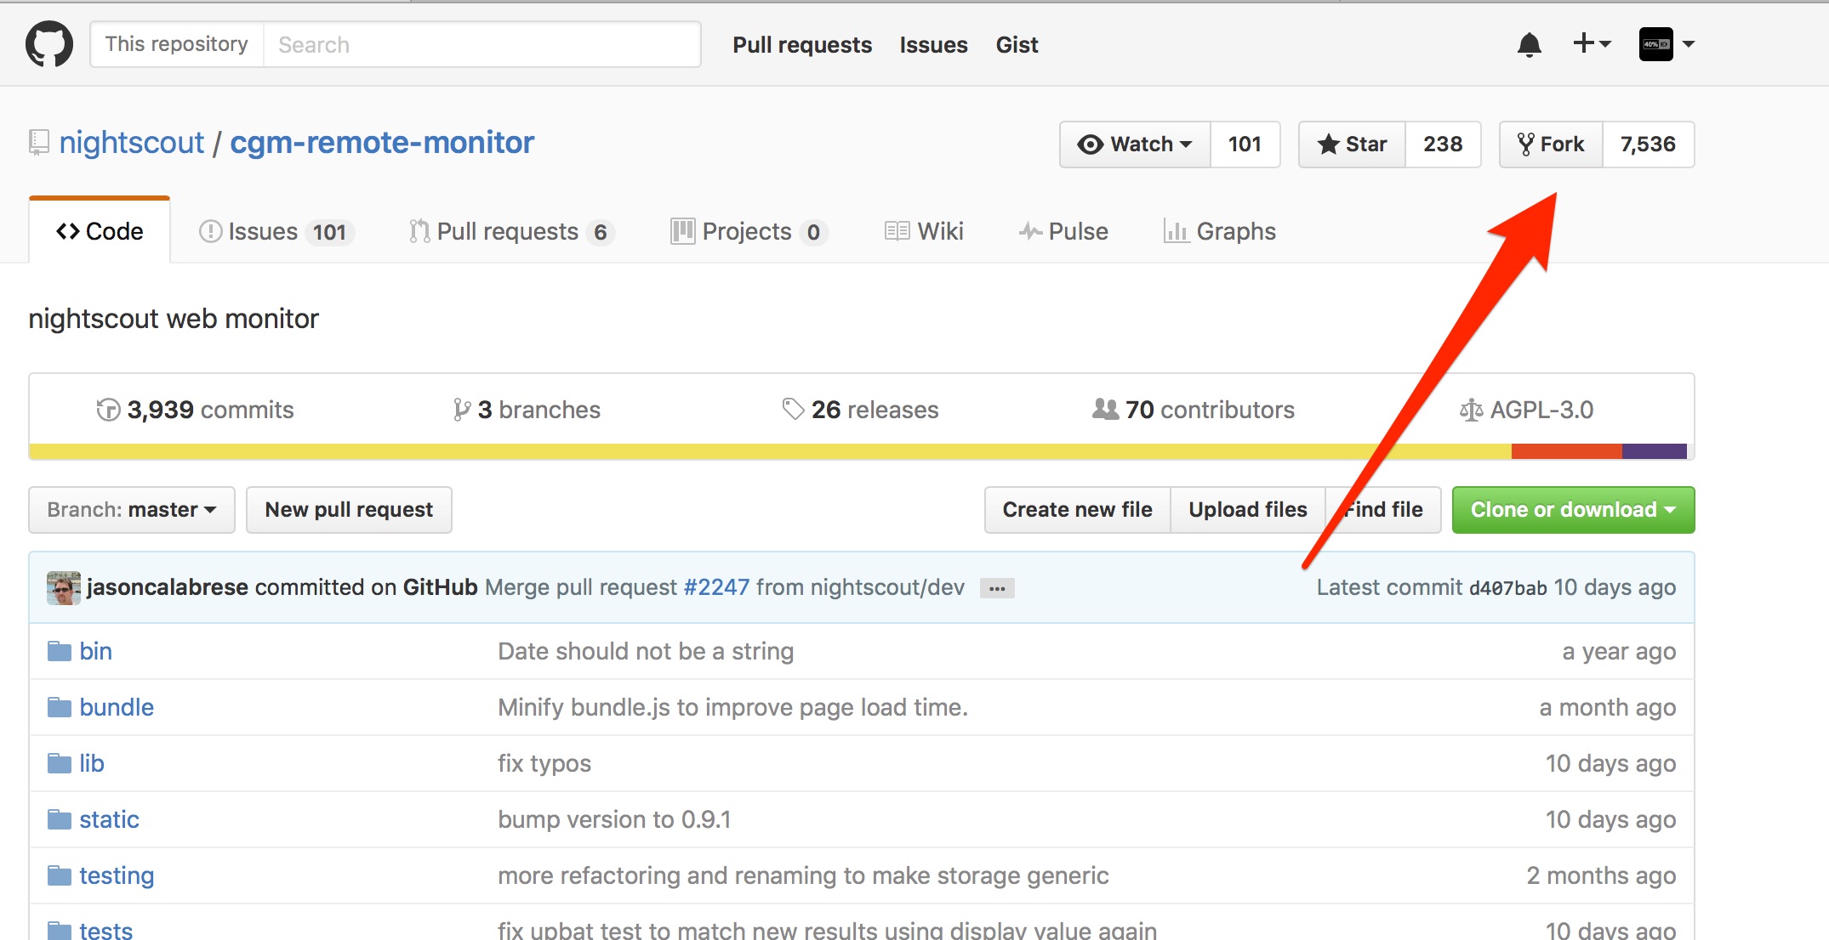Screen dimensions: 1829x940
Task: Open the nightscout owner link
Action: 132,143
